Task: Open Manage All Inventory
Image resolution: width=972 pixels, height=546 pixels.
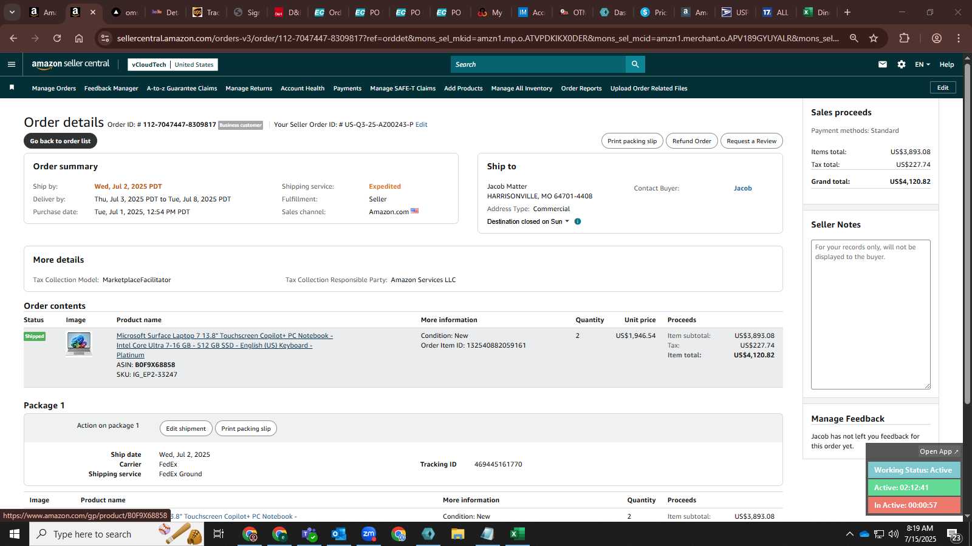Action: pos(522,89)
